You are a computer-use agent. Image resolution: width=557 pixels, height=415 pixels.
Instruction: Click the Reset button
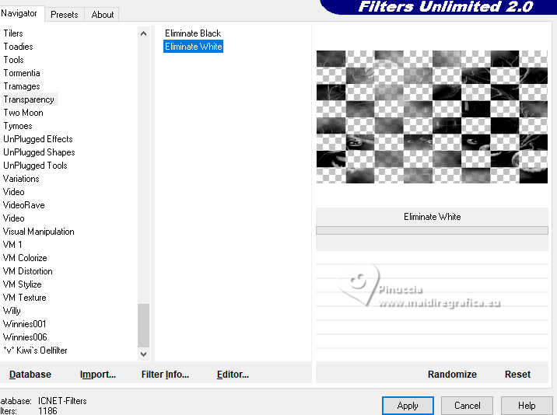[517, 374]
